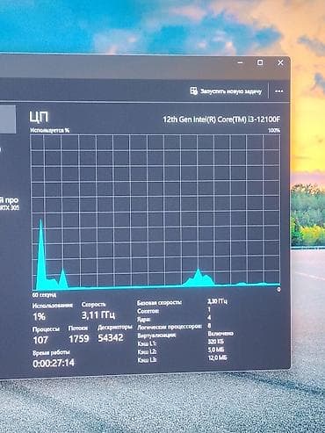Click the L1 cache value '320 КБ'

pos(215,342)
